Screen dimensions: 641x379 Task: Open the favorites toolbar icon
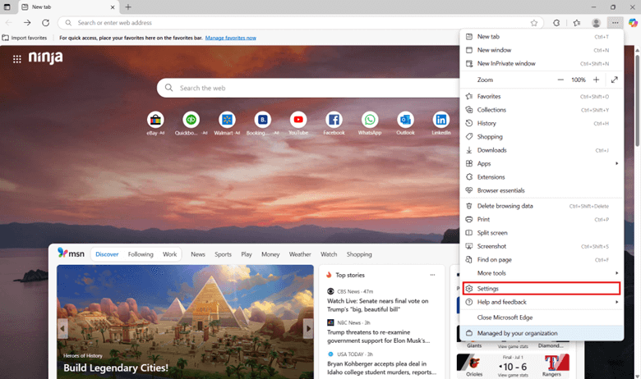click(577, 23)
